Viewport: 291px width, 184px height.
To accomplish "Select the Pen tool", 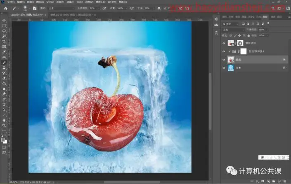I will (x=4, y=99).
